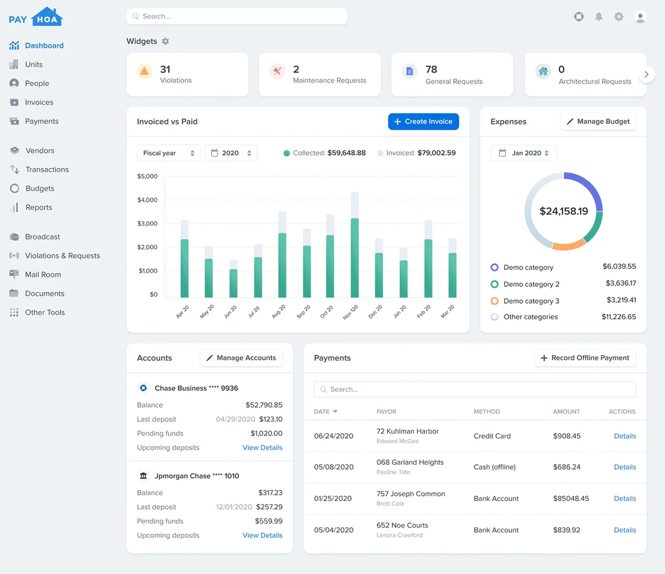Screen dimensions: 665x574
Task: Open the settings gear in header
Action: click(619, 17)
